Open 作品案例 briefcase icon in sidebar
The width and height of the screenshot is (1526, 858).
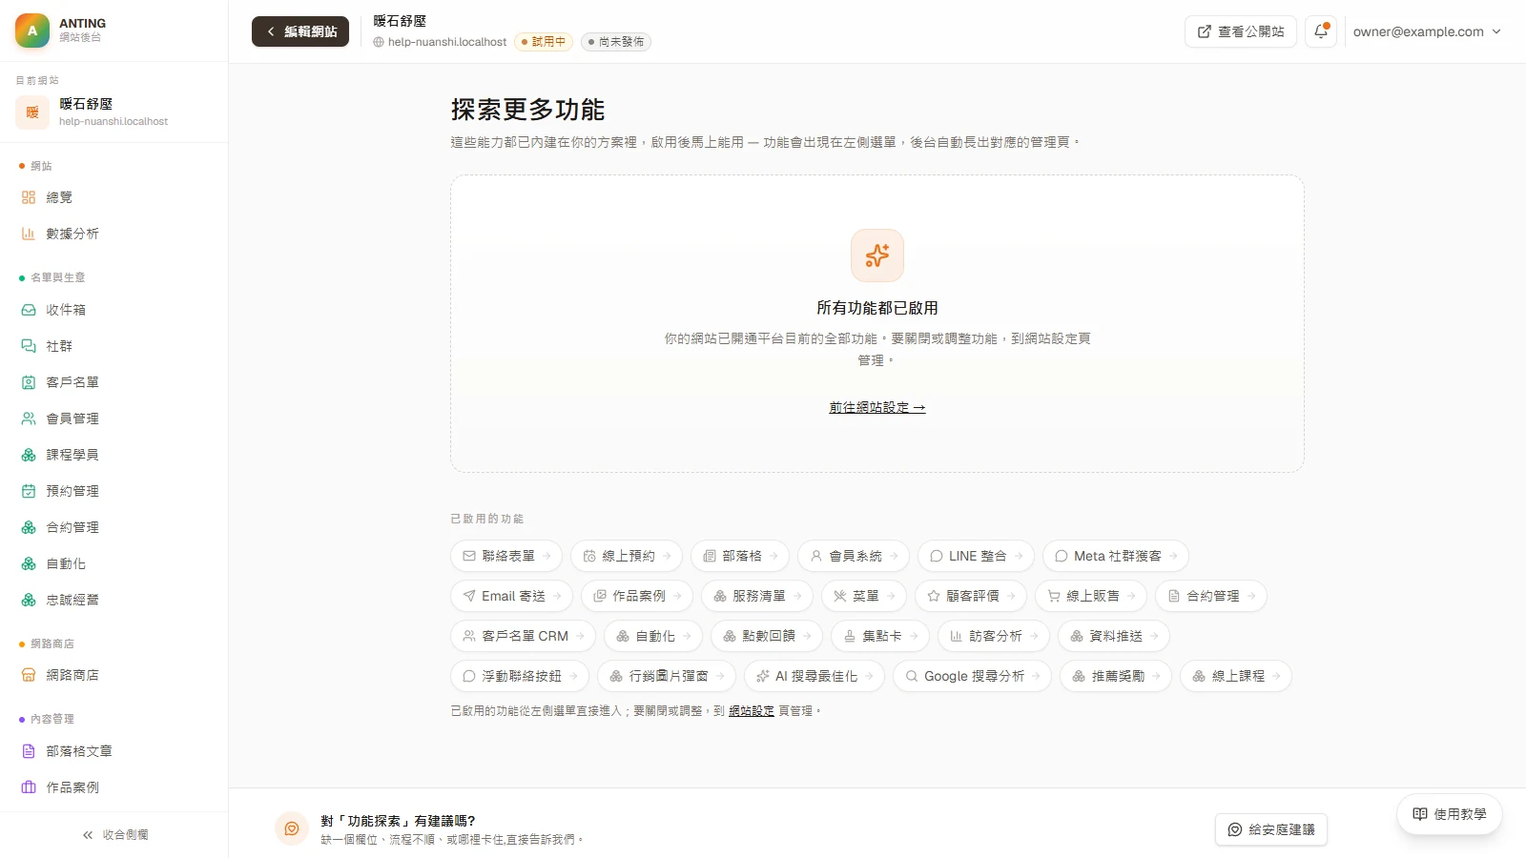pyautogui.click(x=29, y=787)
